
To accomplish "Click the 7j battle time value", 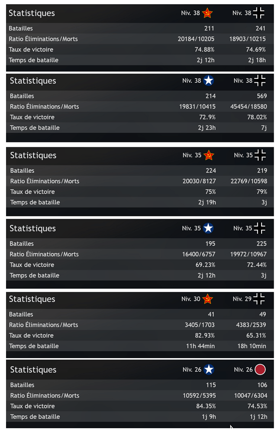I will [x=264, y=128].
